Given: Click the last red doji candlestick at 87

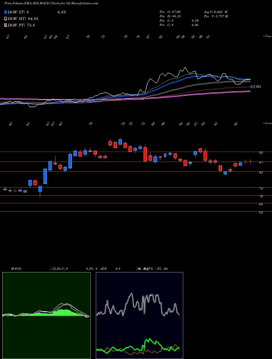Looking at the screenshot, I should tap(250, 162).
